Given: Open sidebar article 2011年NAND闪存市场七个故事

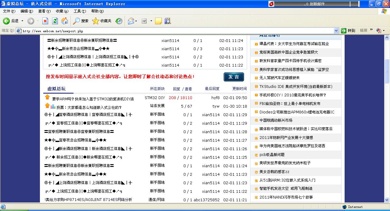Looking at the screenshot, I should (x=286, y=197).
